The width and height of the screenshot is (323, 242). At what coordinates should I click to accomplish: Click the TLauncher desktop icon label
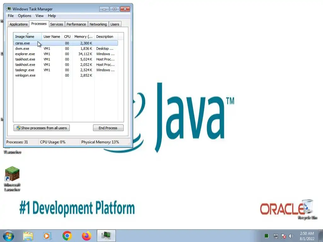point(13,152)
